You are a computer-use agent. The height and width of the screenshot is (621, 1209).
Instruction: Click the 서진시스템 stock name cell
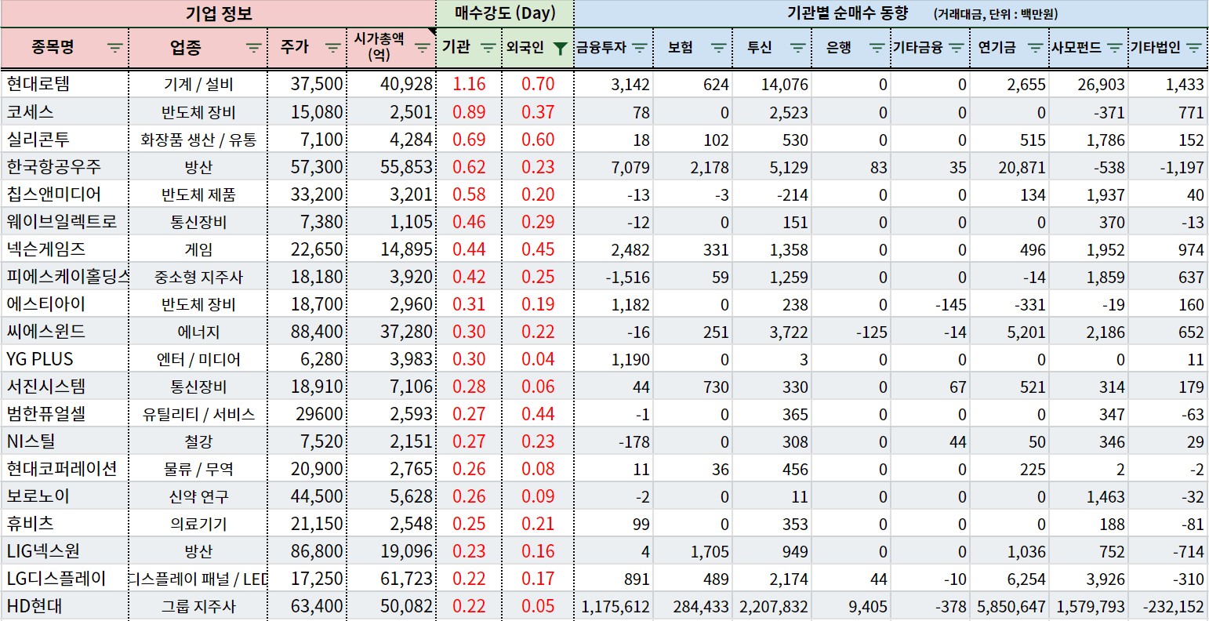point(64,386)
